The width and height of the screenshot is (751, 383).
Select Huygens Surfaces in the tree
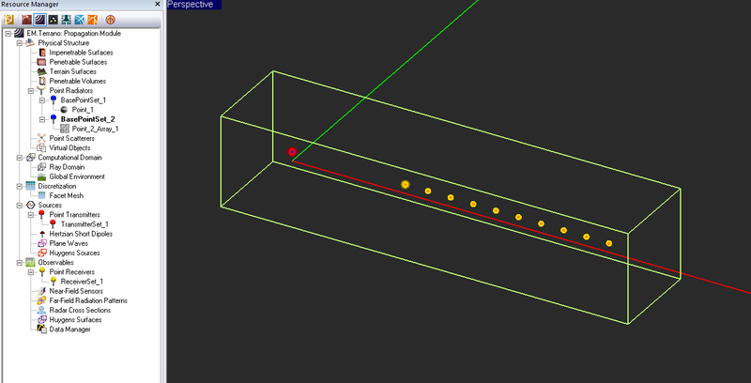point(75,320)
